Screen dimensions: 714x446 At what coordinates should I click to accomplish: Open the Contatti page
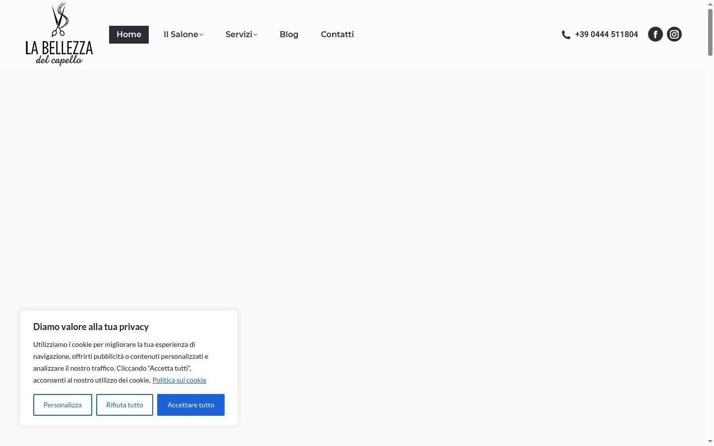click(337, 35)
